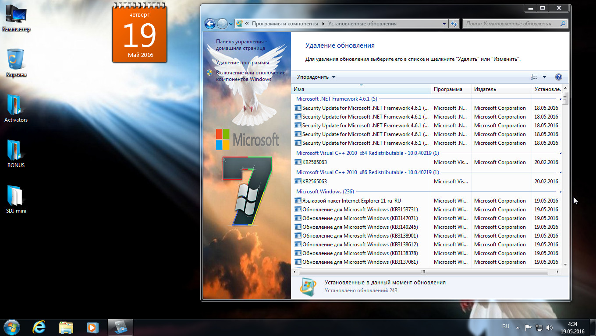Open Удаление программы link
Viewport: 596px width, 336px height.
[x=242, y=63]
